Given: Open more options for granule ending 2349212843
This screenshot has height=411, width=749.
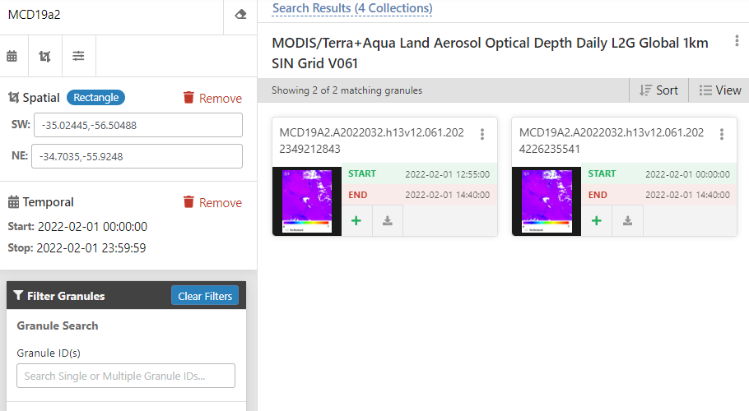Looking at the screenshot, I should click(482, 135).
